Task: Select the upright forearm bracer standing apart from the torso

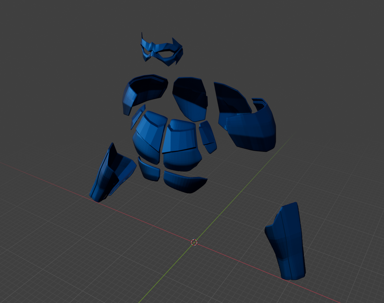Action: click(x=285, y=241)
